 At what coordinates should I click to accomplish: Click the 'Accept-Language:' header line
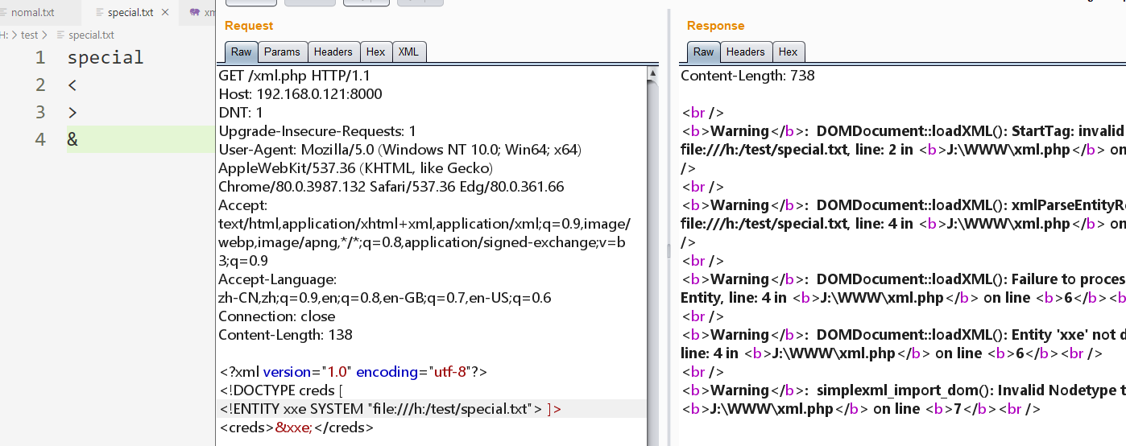[x=277, y=279]
